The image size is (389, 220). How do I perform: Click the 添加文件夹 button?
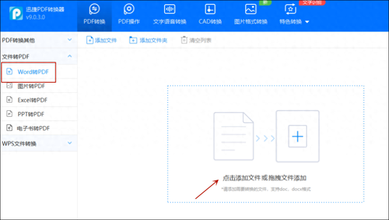(x=148, y=40)
